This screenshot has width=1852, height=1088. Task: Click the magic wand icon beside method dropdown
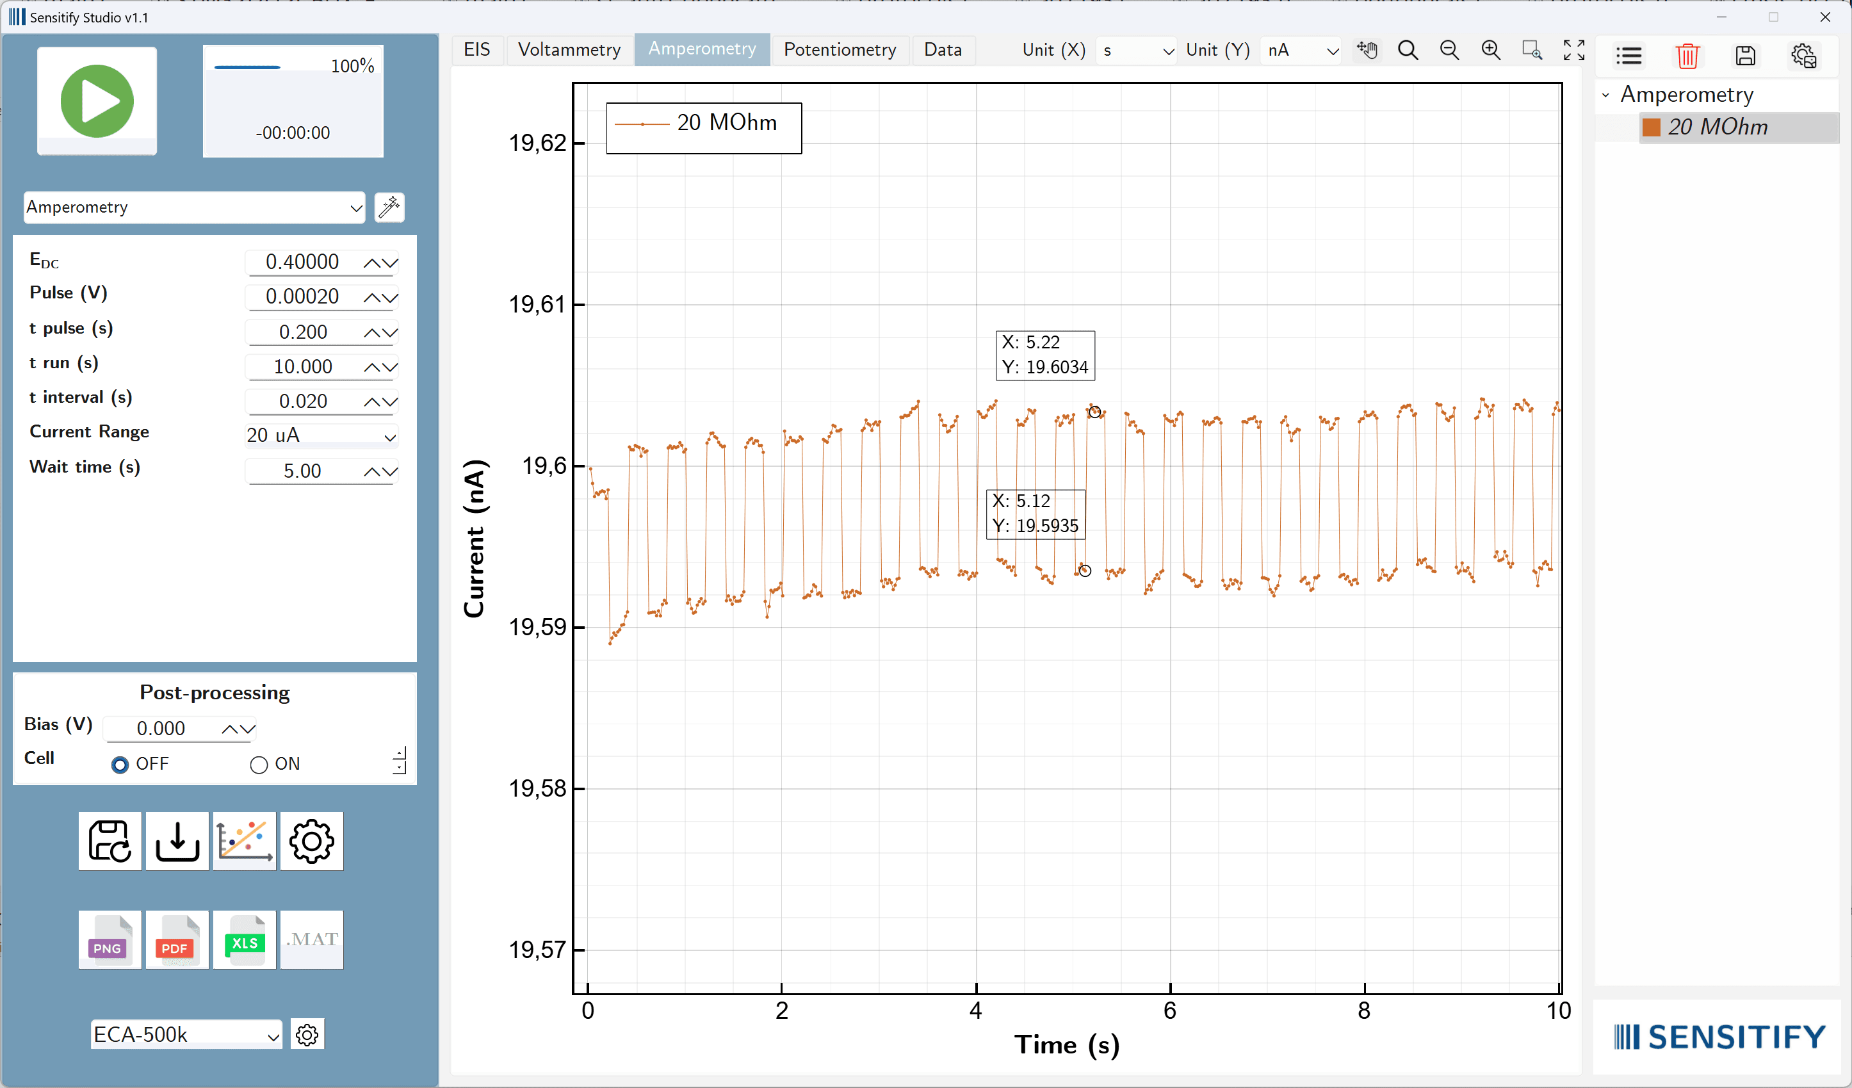click(x=389, y=207)
